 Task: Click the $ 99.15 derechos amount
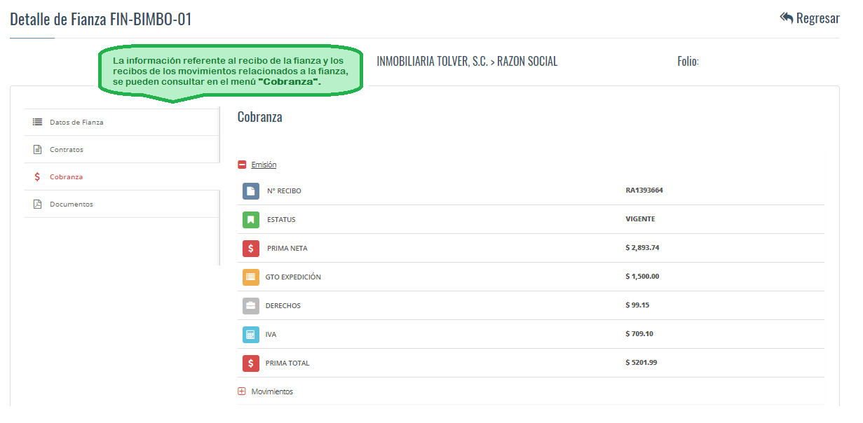tap(637, 305)
